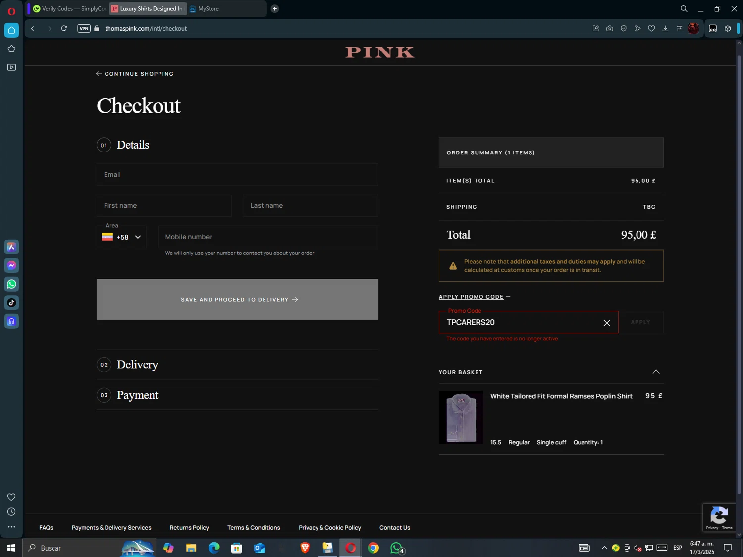The height and width of the screenshot is (557, 743).
Task: Open FAQs footer link
Action: (46, 528)
